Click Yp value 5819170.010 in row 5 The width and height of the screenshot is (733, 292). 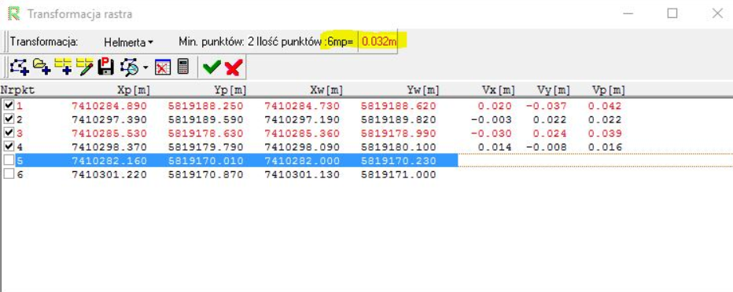click(x=206, y=161)
